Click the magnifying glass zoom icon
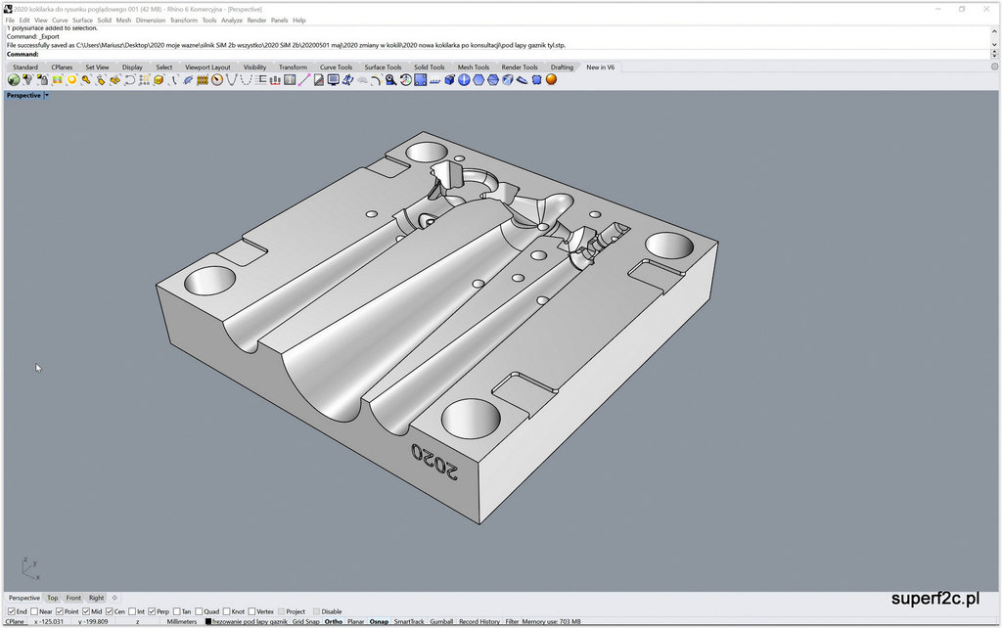 (390, 80)
